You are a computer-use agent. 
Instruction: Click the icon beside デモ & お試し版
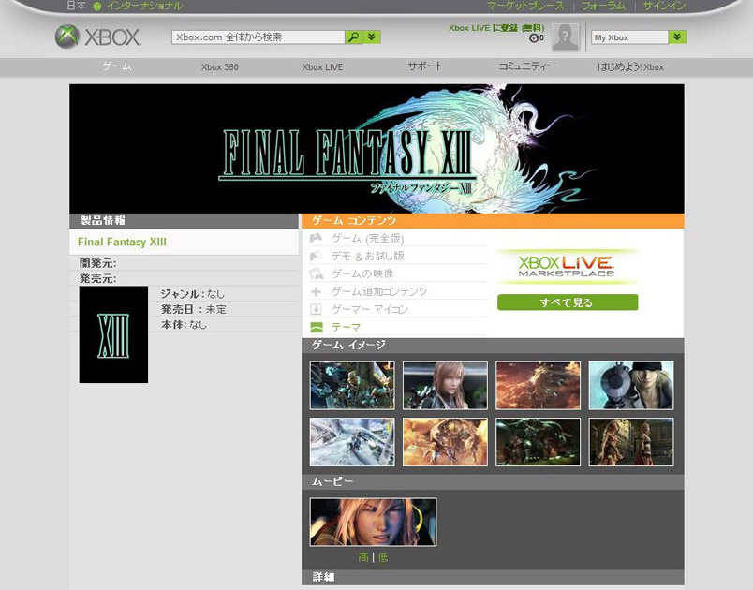(x=316, y=256)
